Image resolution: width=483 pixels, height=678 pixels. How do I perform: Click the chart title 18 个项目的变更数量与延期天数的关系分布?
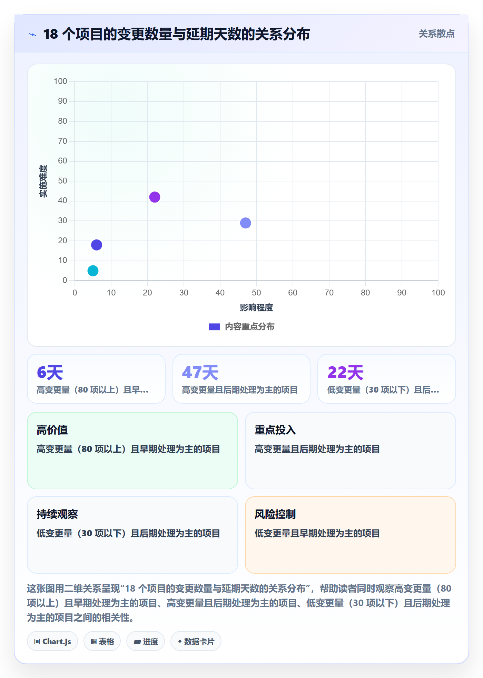point(176,34)
